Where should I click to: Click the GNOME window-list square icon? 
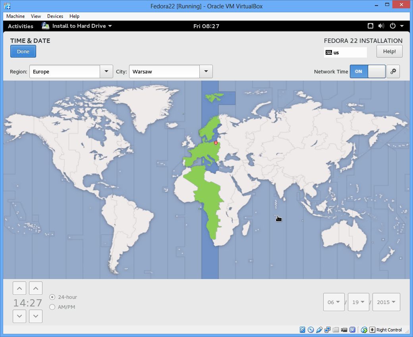coord(371,26)
